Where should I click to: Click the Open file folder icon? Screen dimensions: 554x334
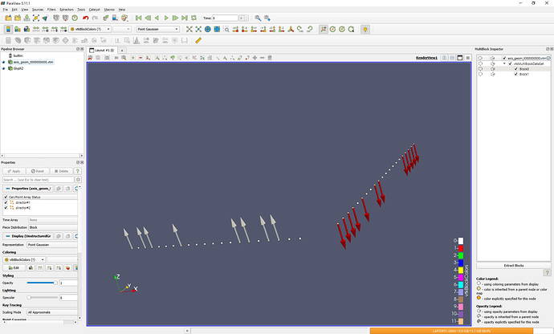[8, 18]
